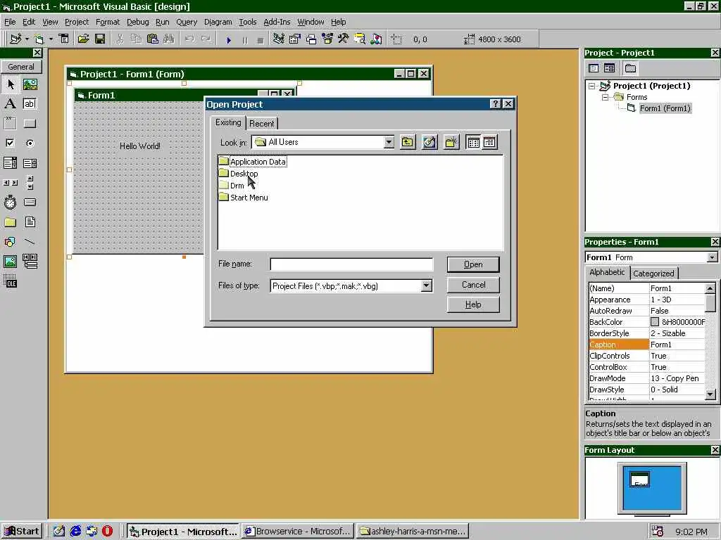
Task: Select the Label control tool
Action: [10, 104]
